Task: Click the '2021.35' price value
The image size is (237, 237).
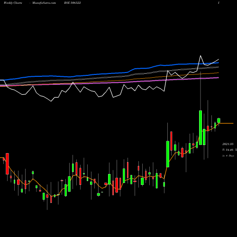Action: point(228,144)
